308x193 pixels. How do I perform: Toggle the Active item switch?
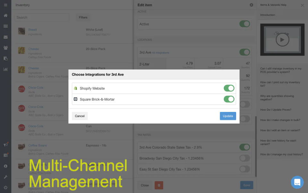pyautogui.click(x=244, y=24)
